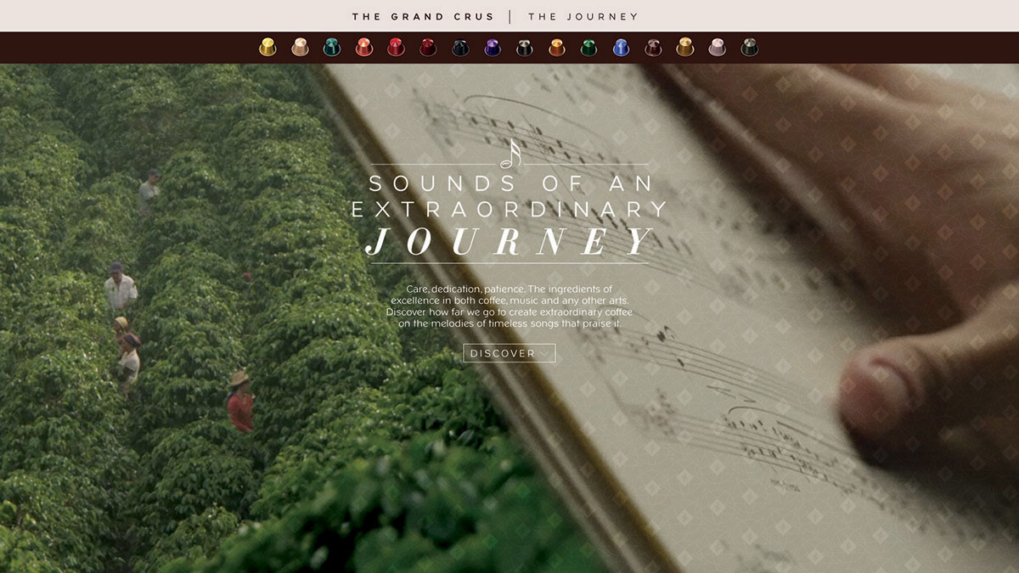Choose the dark burgundy coffee capsule
Image resolution: width=1019 pixels, height=573 pixels.
(x=428, y=48)
